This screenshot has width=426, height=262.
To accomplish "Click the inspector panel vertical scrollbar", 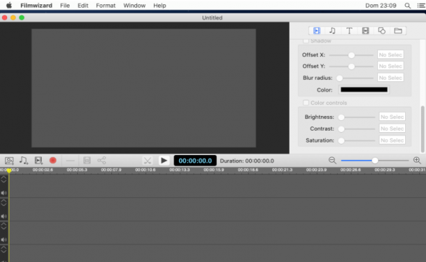I will (423, 129).
